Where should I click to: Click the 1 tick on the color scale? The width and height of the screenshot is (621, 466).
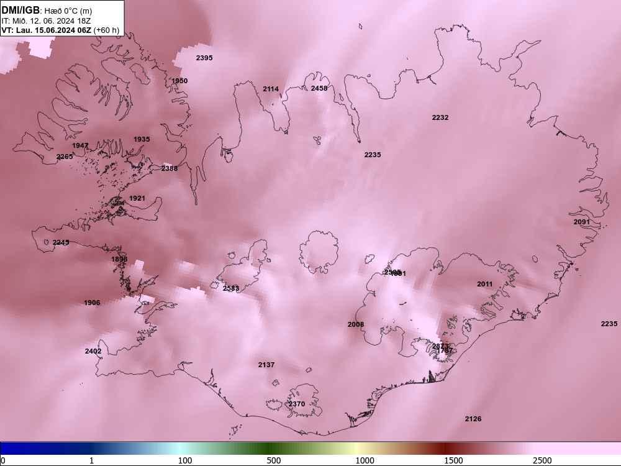[x=91, y=460]
